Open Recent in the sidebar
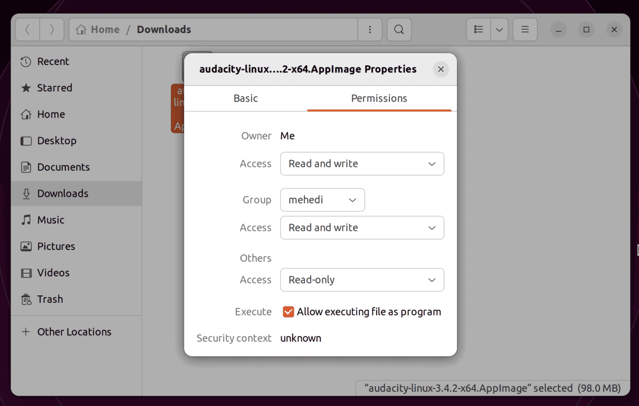 (x=76, y=61)
